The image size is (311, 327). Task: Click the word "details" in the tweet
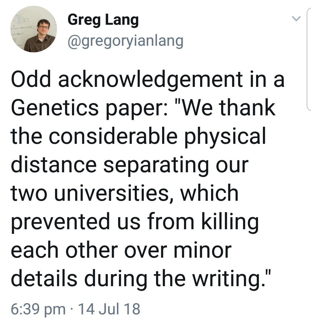tap(44, 278)
